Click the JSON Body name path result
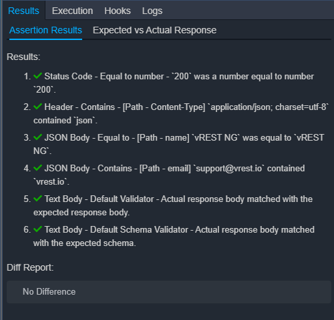 click(179, 144)
